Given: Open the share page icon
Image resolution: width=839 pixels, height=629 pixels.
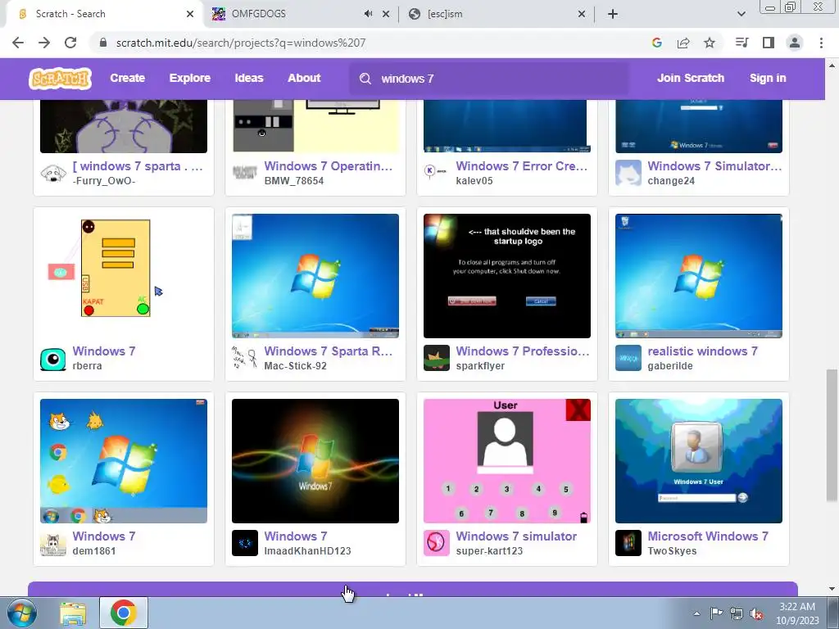Looking at the screenshot, I should [x=683, y=43].
